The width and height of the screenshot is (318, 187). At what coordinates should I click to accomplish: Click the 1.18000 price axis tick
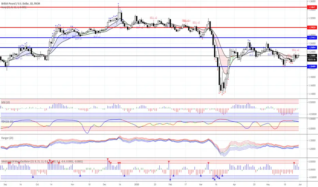[x=312, y=77]
